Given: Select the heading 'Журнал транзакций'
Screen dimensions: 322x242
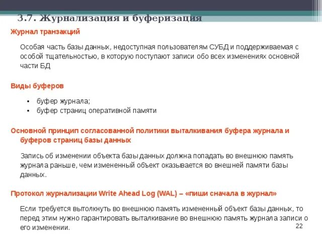Looking at the screenshot, I should tap(45, 32).
